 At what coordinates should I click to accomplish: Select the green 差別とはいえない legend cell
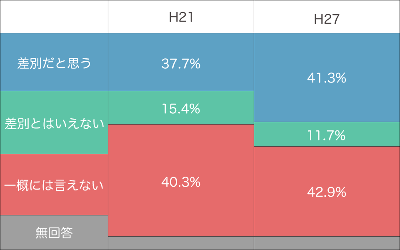tap(54, 123)
